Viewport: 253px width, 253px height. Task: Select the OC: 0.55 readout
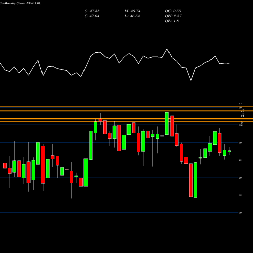click(x=173, y=11)
